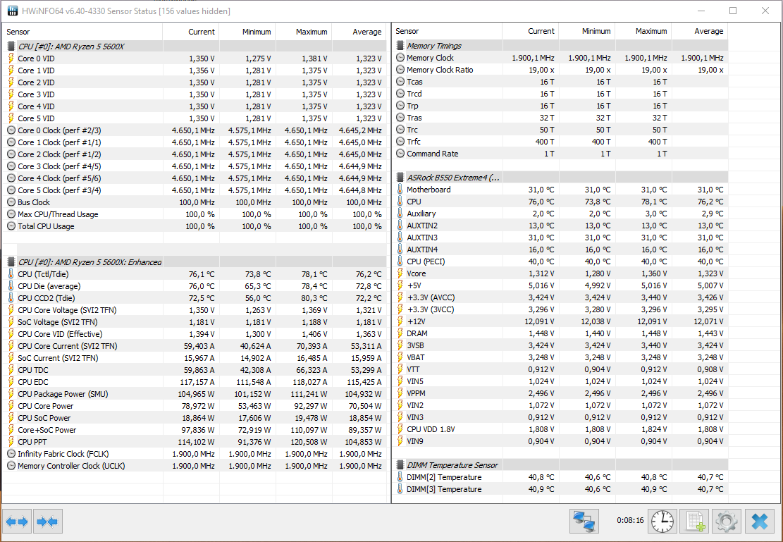Click the lightning icon beside Vcore
Viewport: 783px width, 542px height.
[x=400, y=273]
